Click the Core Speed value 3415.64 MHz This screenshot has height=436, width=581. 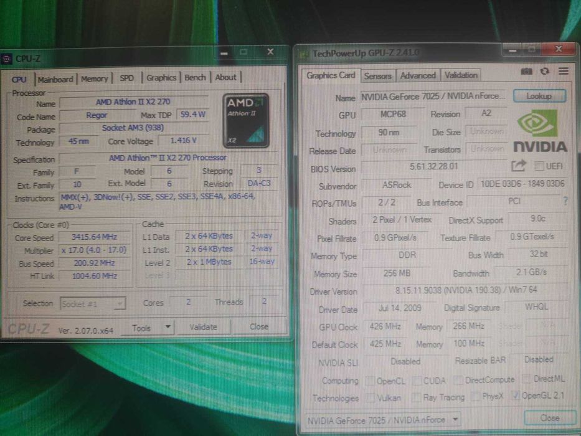coord(94,237)
